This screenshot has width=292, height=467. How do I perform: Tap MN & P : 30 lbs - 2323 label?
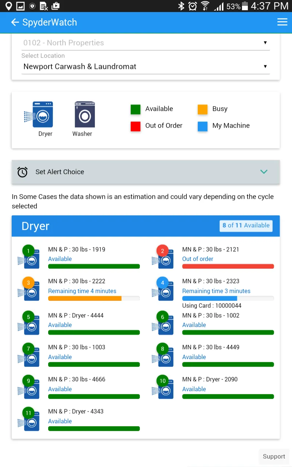211,281
